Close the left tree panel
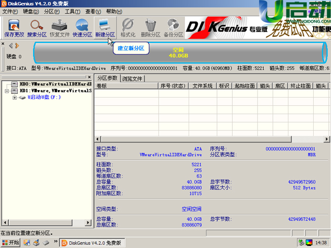Screen dimensions: 331x248 tap(89, 77)
